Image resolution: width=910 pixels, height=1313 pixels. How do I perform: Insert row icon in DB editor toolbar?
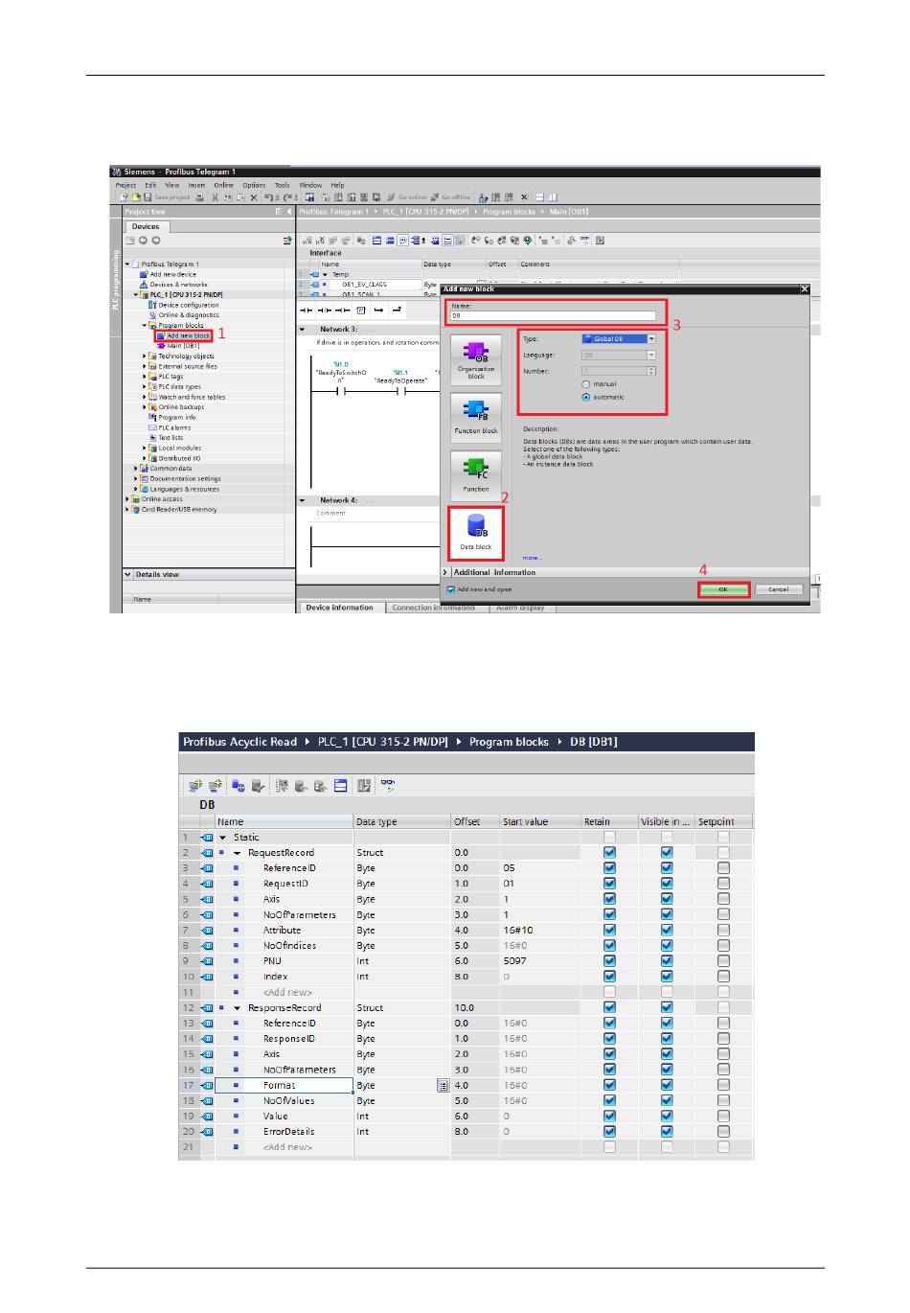tap(194, 786)
